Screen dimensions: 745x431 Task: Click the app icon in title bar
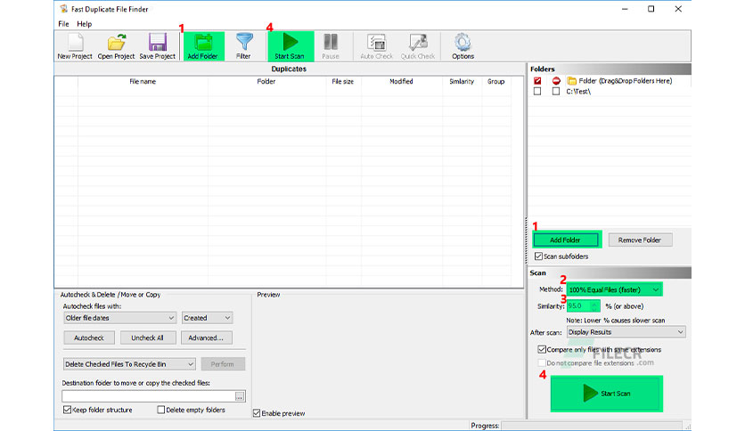[63, 9]
